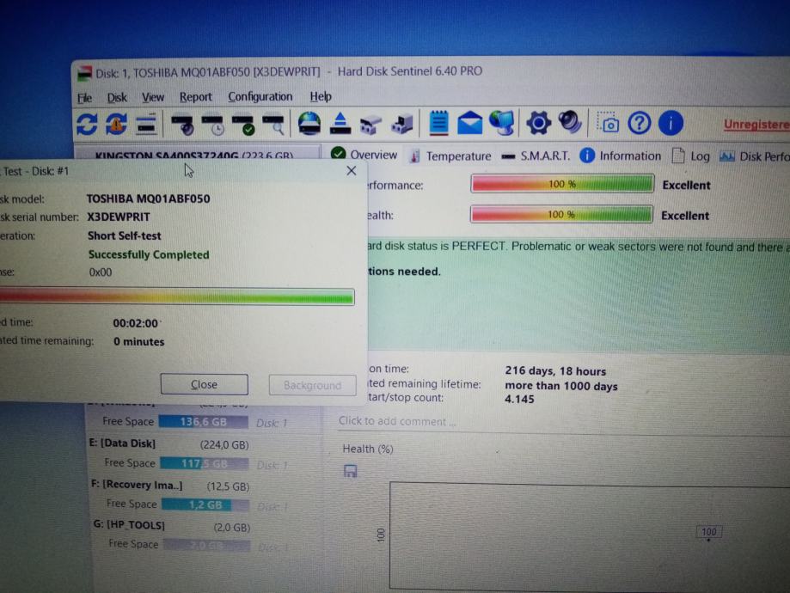The image size is (790, 593).
Task: Open the Configuration menu
Action: [x=260, y=96]
